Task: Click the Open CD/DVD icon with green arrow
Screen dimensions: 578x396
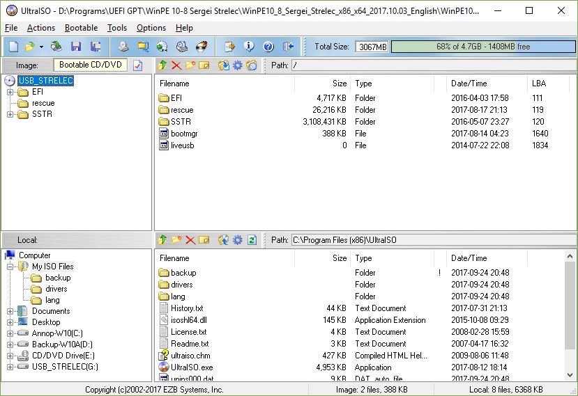Action: tap(56, 47)
